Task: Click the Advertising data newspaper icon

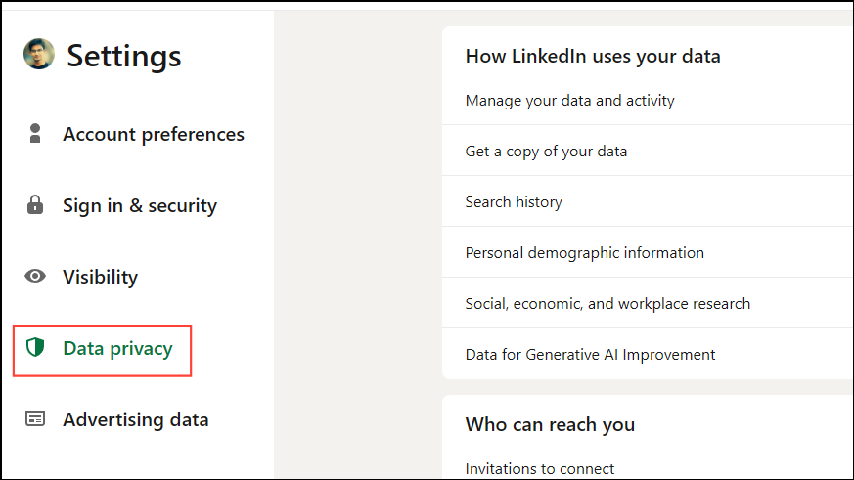Action: (x=36, y=419)
